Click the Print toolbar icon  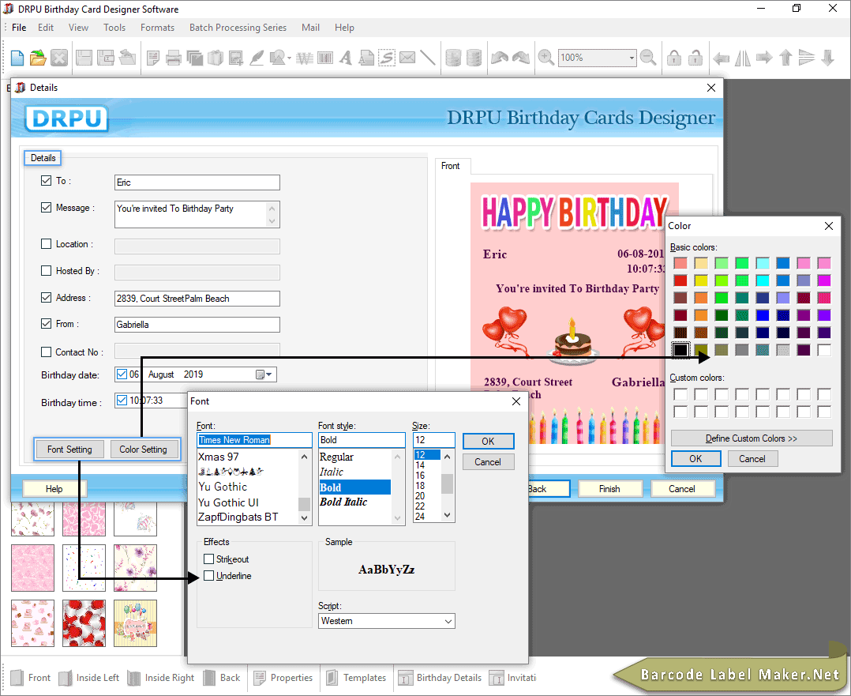173,58
